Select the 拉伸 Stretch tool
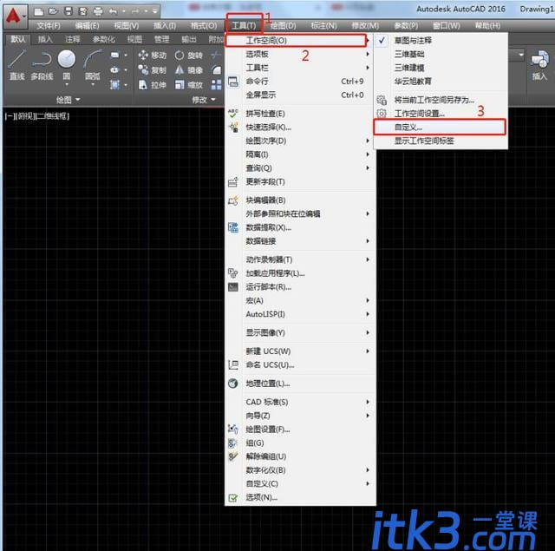 point(153,85)
